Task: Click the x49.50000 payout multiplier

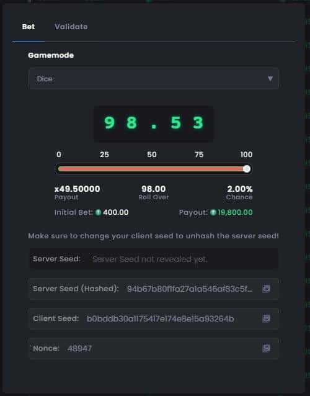Action: tap(77, 189)
